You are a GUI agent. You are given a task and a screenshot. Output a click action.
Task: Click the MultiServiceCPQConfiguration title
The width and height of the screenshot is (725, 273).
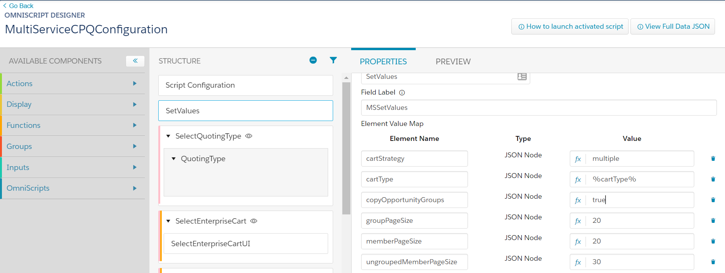point(86,29)
